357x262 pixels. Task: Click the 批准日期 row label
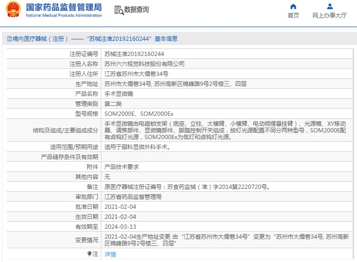coord(87,207)
